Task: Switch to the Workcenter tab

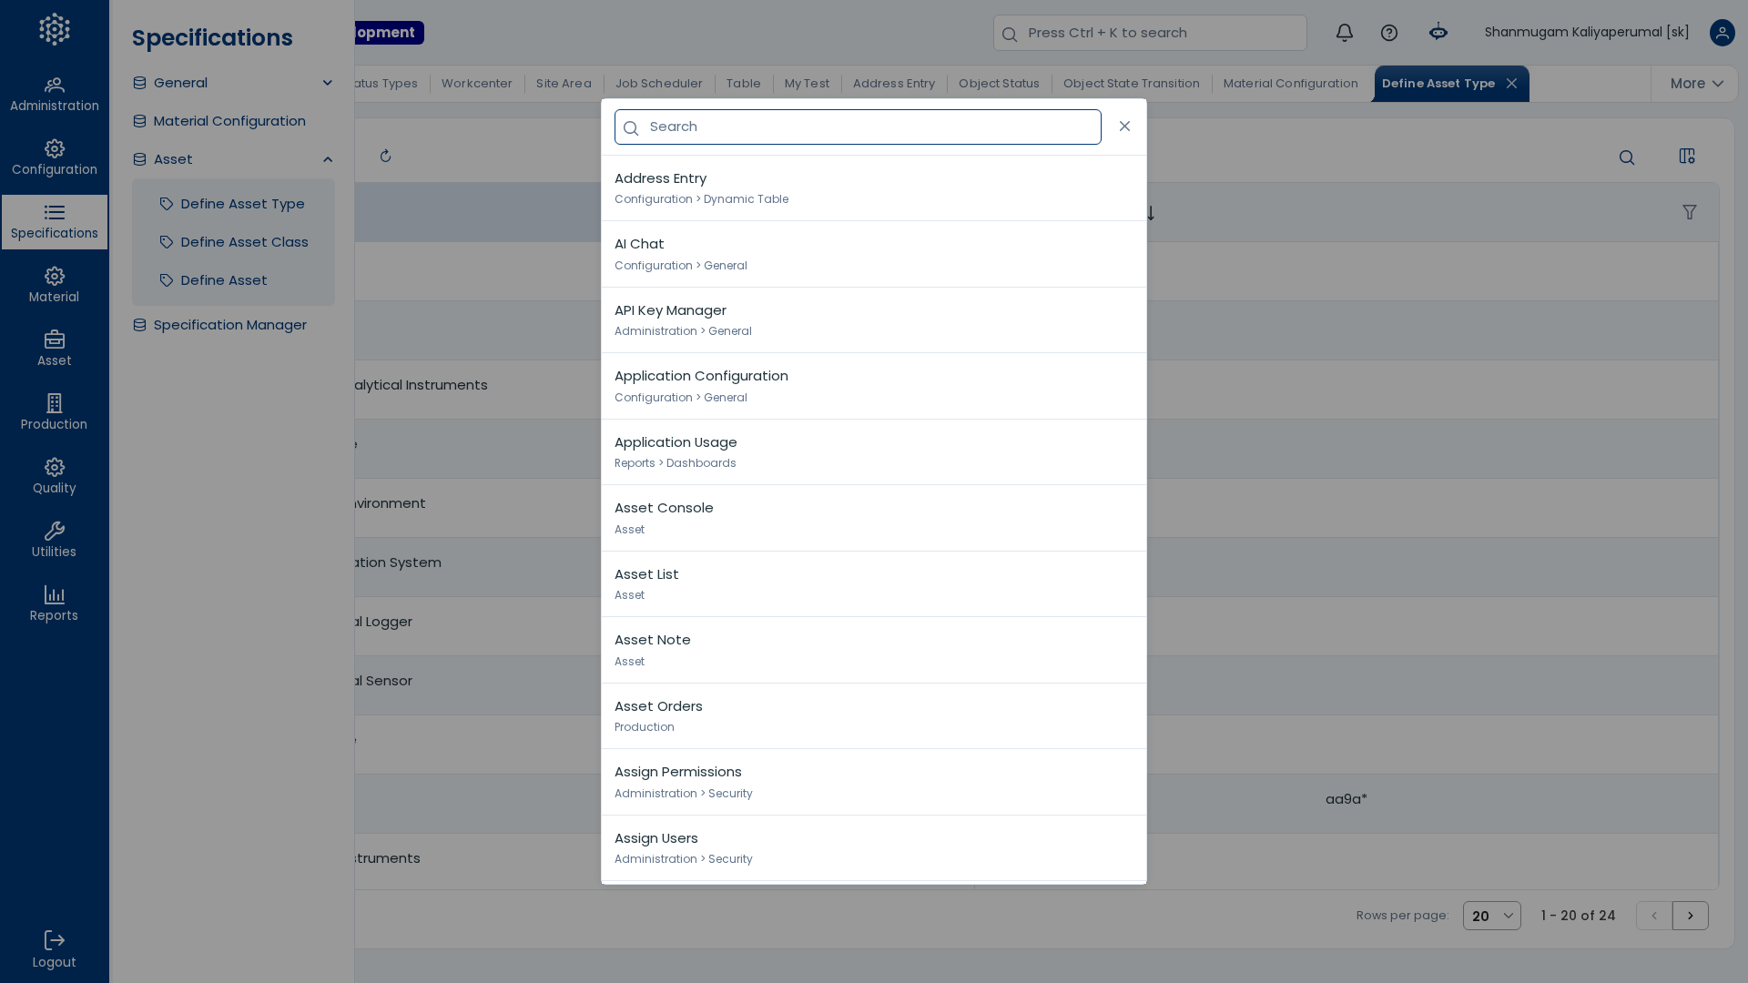Action: (x=477, y=84)
